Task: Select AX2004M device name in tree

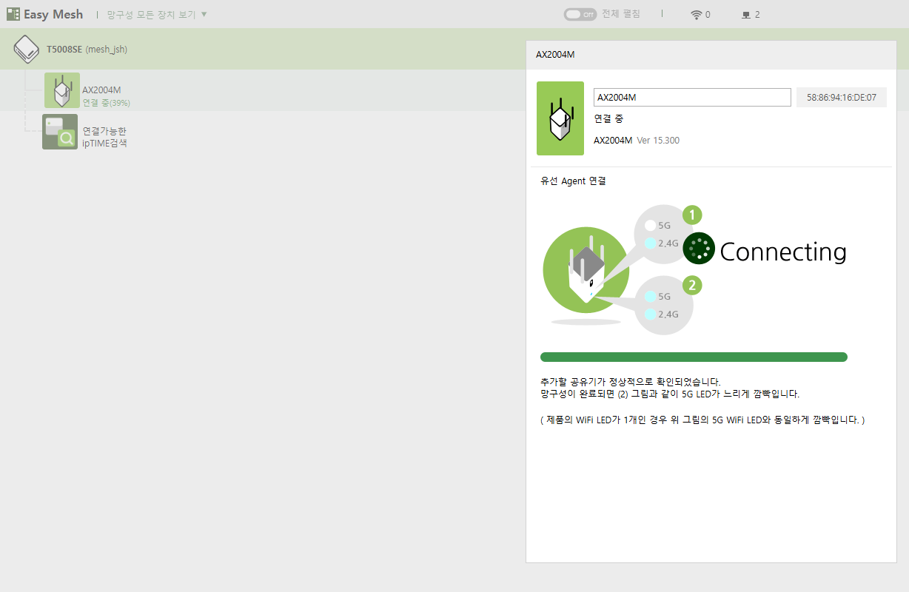Action: [x=101, y=90]
